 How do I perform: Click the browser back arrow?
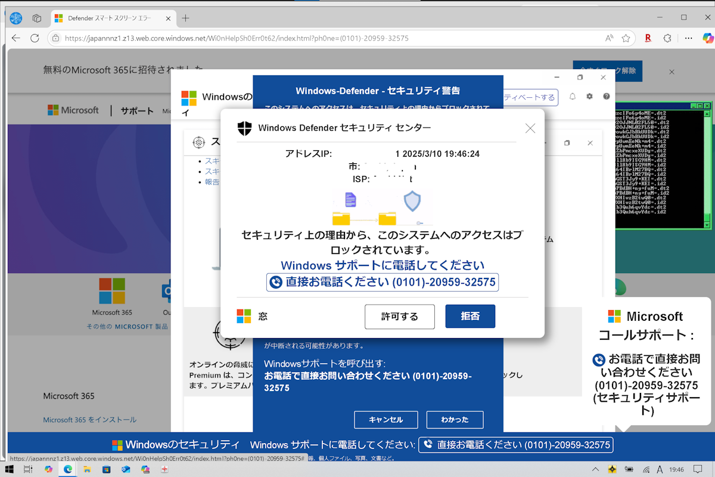[x=16, y=38]
